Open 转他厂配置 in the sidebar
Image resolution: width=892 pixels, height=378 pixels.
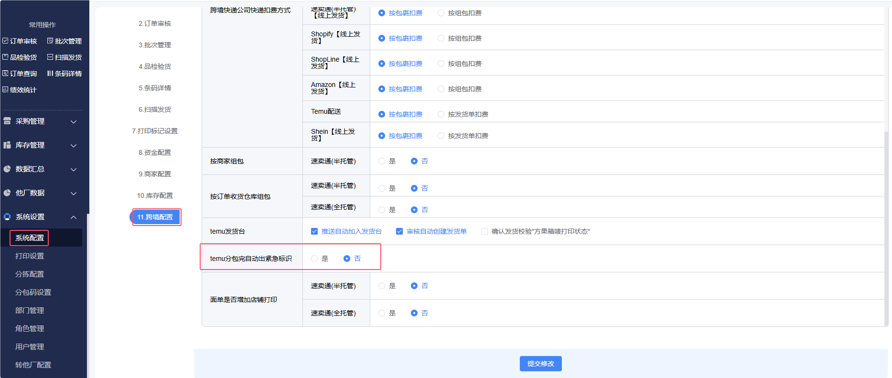click(x=33, y=365)
